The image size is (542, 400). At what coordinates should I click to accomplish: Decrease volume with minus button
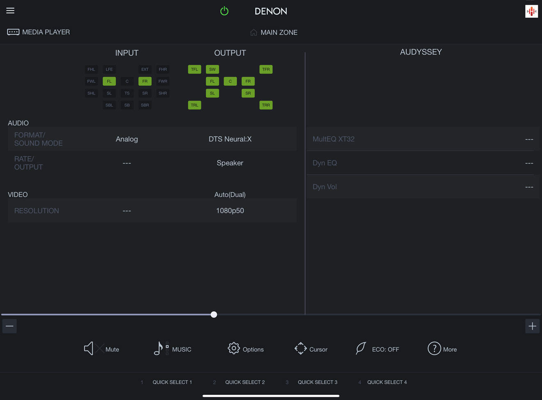coord(9,326)
